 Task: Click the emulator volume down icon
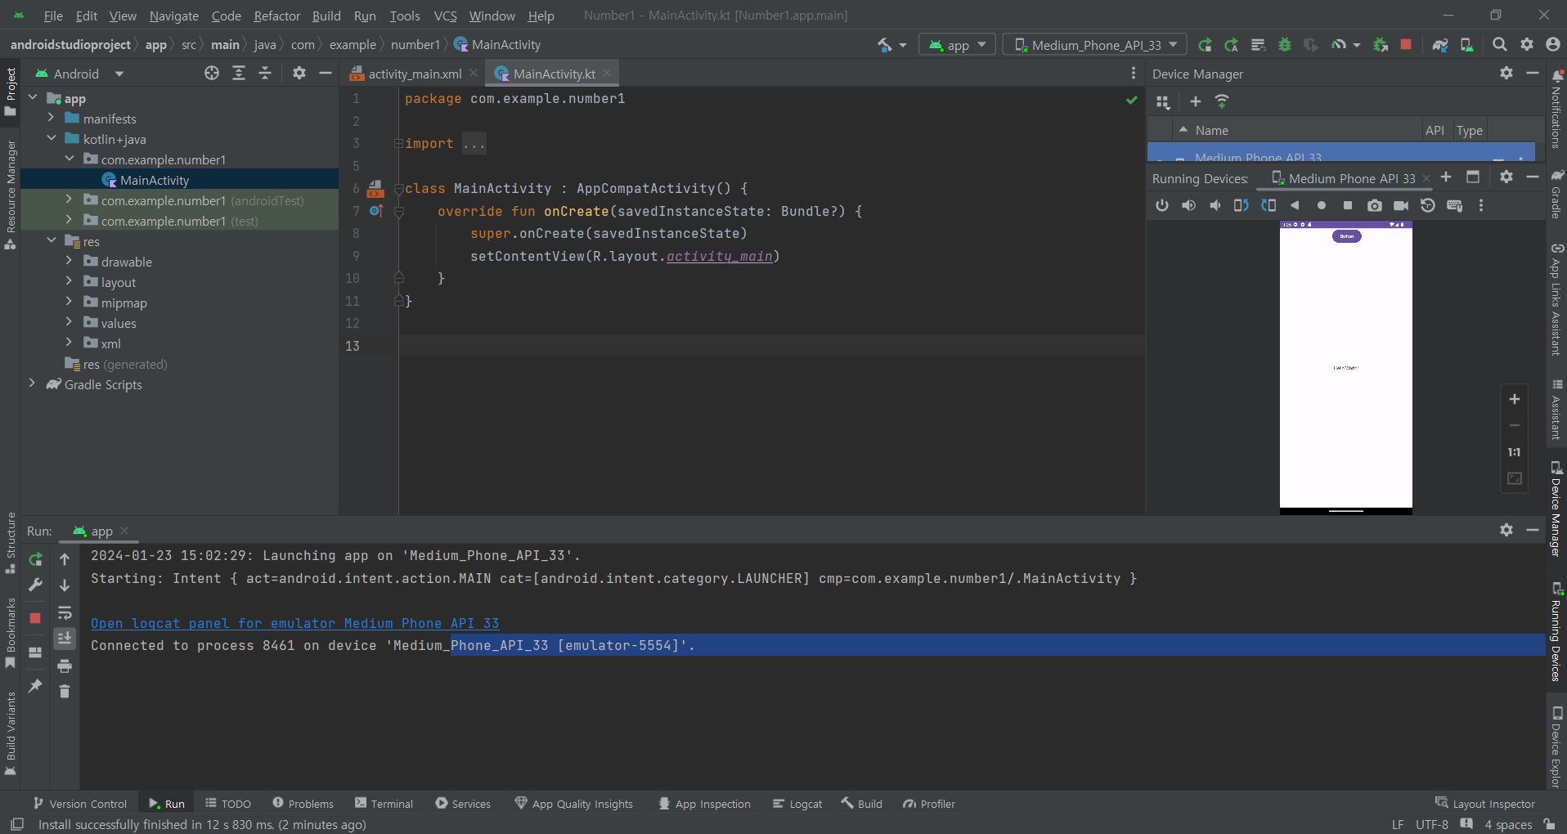click(1215, 205)
